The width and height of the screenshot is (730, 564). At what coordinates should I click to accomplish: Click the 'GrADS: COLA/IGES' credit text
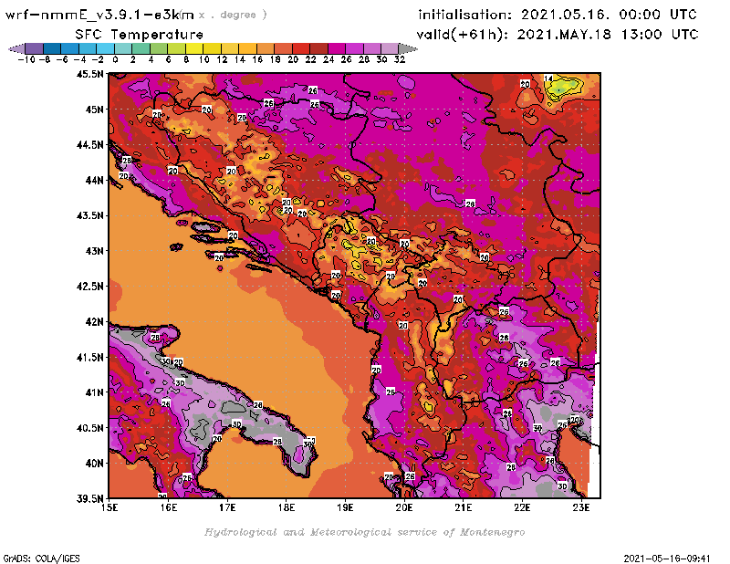41,559
